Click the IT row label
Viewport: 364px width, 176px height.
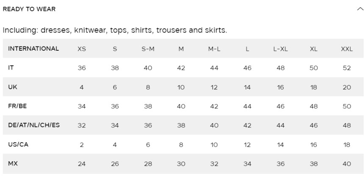click(x=11, y=68)
